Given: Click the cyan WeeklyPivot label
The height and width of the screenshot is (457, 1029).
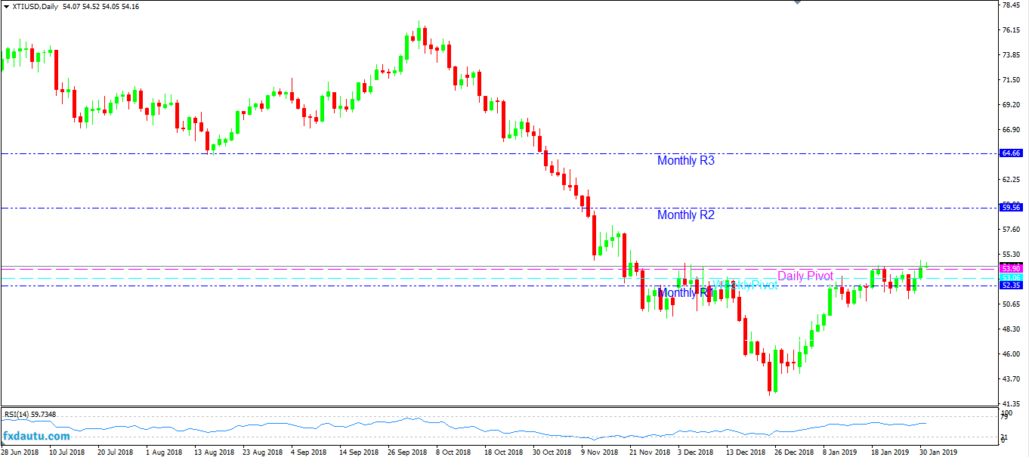Looking at the screenshot, I should pos(746,286).
